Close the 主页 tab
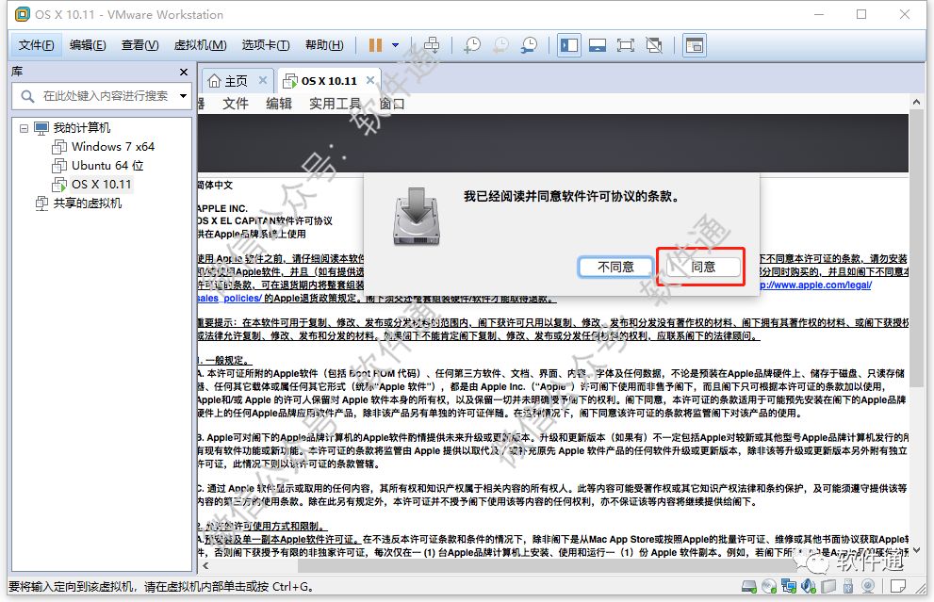934x602 pixels. click(263, 80)
